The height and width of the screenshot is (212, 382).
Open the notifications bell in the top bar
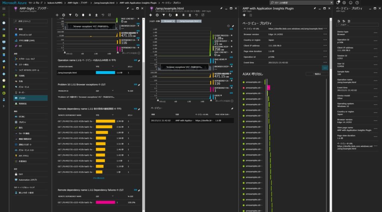(x=338, y=3)
